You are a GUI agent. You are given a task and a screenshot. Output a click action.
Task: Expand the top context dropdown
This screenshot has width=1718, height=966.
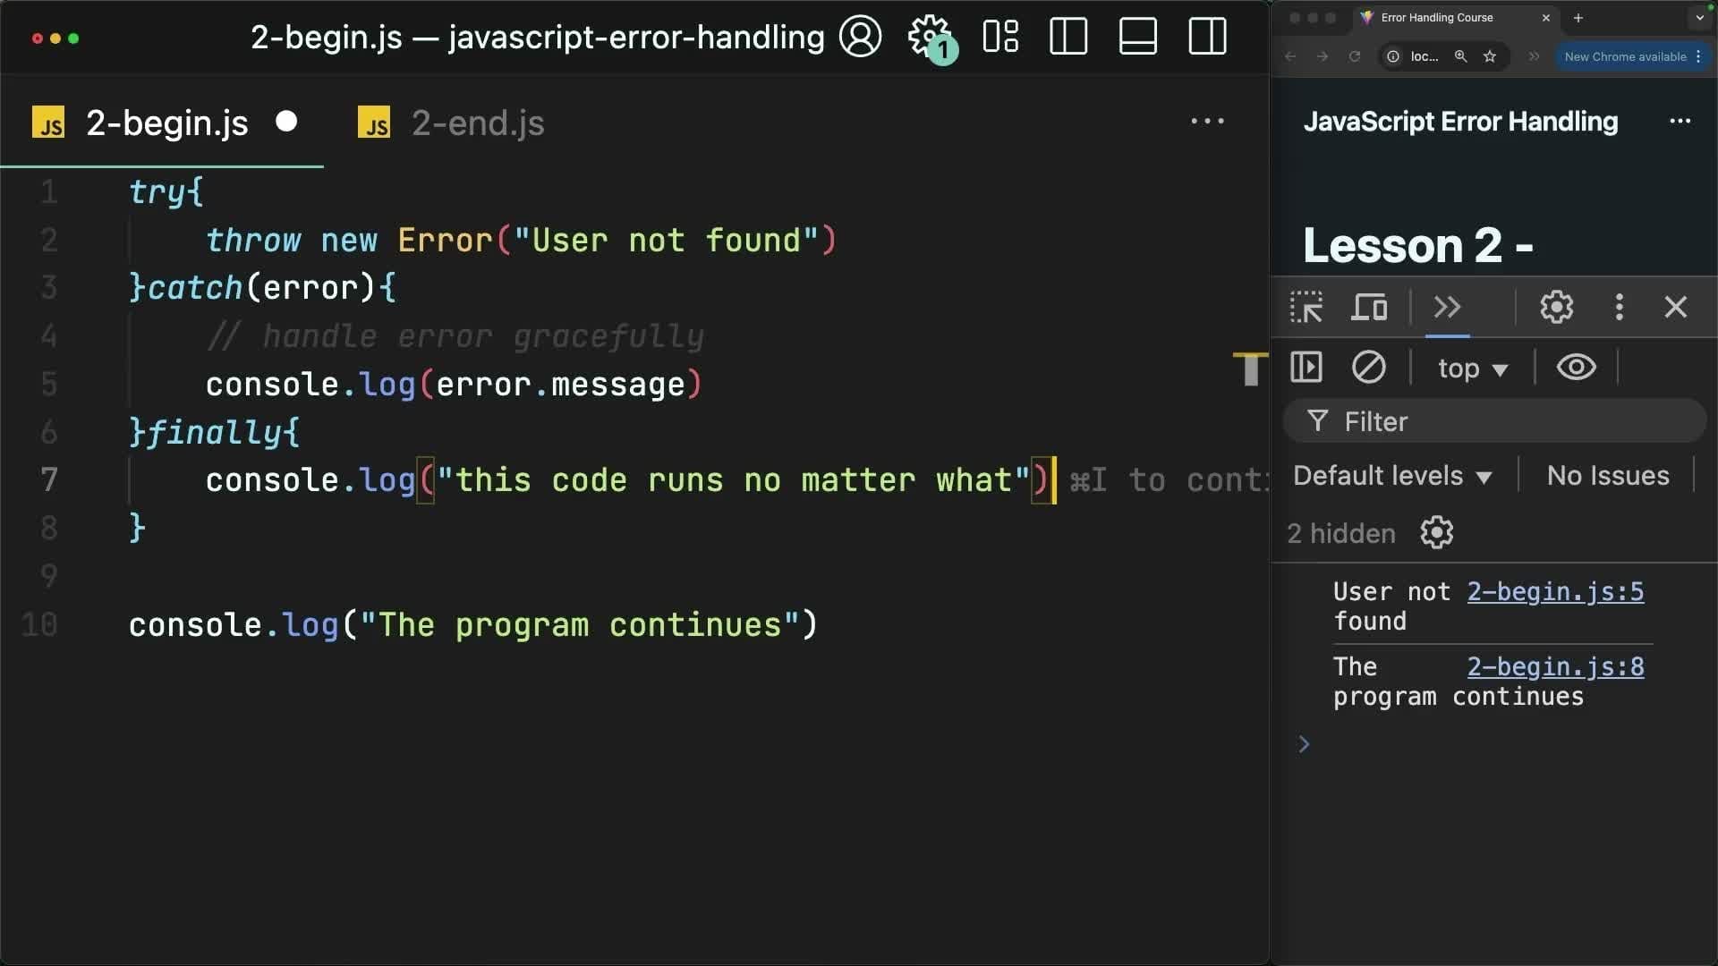tap(1473, 369)
